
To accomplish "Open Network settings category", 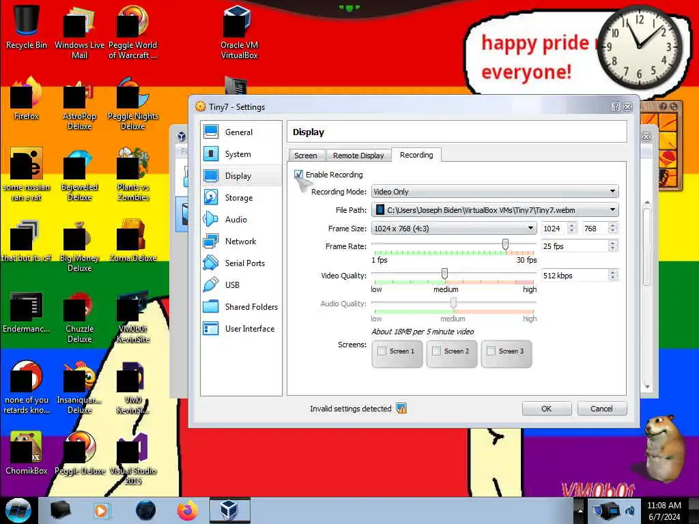I will (241, 241).
